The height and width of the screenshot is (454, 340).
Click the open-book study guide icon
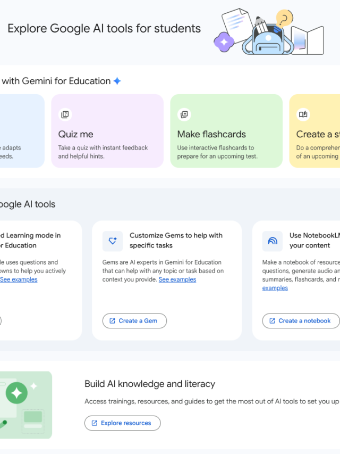(x=303, y=114)
